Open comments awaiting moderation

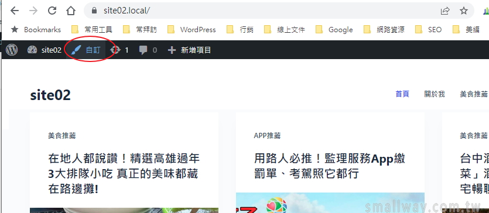coord(148,50)
